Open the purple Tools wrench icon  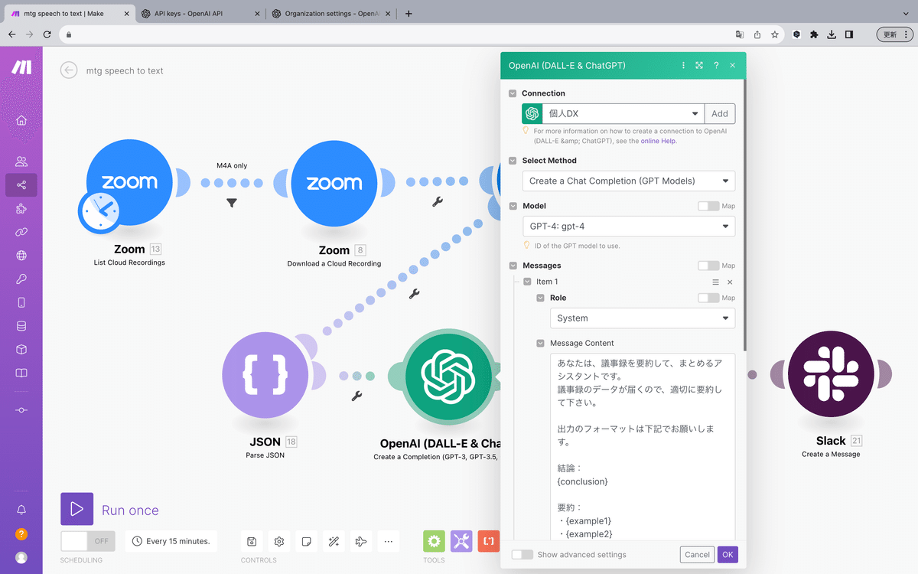pyautogui.click(x=461, y=541)
